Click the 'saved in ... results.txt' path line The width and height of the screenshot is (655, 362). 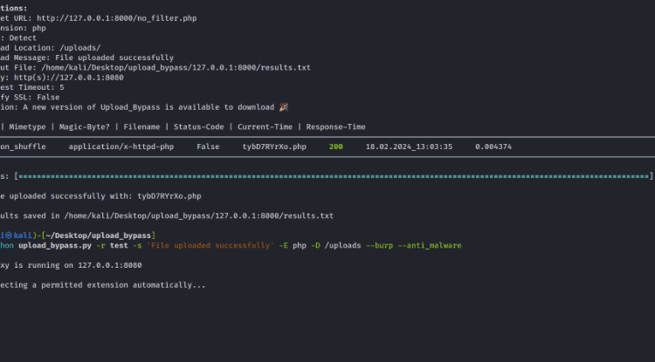pos(167,216)
